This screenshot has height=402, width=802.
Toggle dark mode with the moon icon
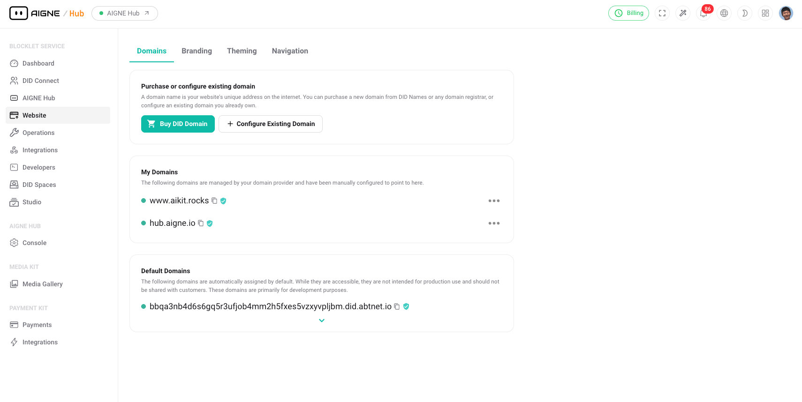(745, 13)
